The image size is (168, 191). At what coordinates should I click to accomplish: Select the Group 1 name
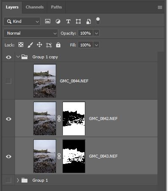click(40, 180)
